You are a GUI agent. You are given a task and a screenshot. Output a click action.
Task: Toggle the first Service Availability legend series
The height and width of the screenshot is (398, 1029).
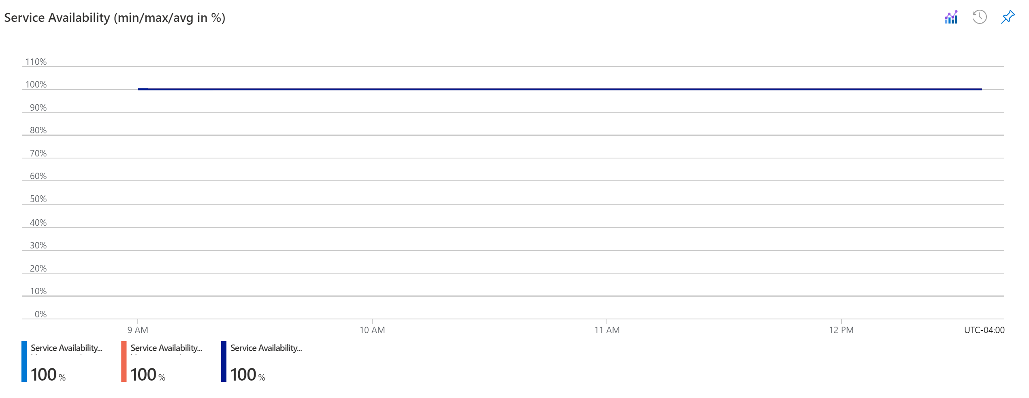[x=66, y=348]
